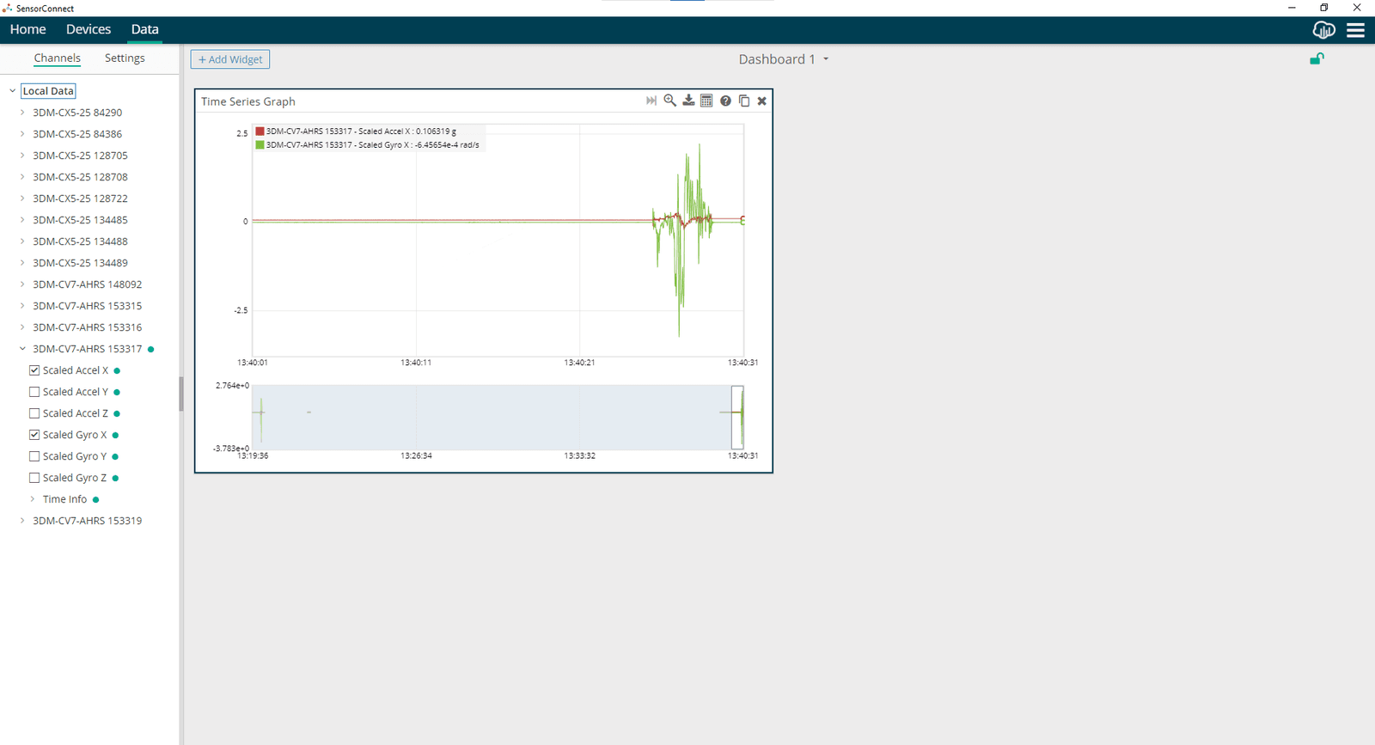Select the 3DM-CV7-AHRS 153316 tree item
The height and width of the screenshot is (745, 1375).
click(87, 327)
